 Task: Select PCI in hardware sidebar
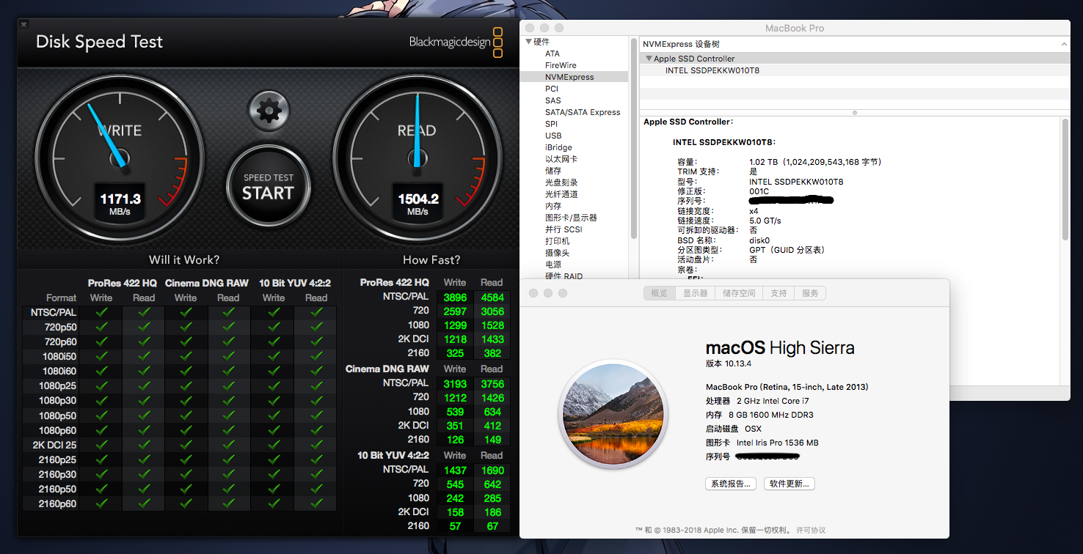(x=552, y=89)
